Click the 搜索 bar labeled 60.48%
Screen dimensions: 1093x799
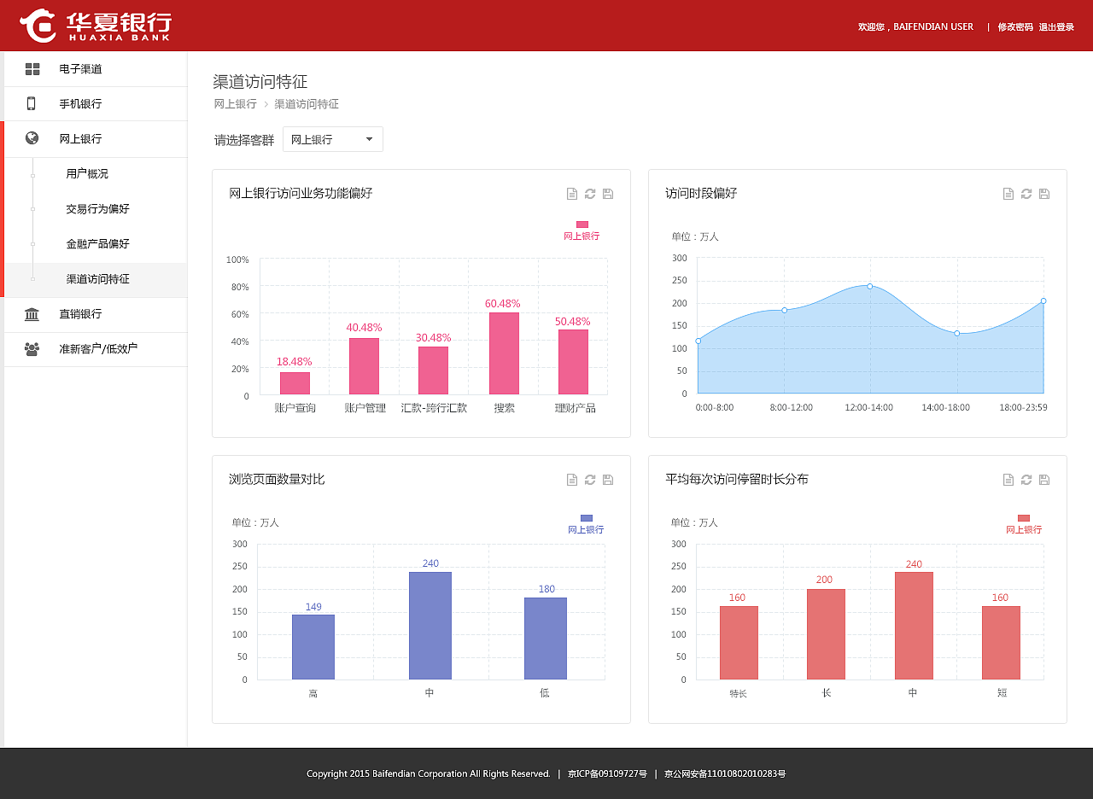pyautogui.click(x=504, y=353)
